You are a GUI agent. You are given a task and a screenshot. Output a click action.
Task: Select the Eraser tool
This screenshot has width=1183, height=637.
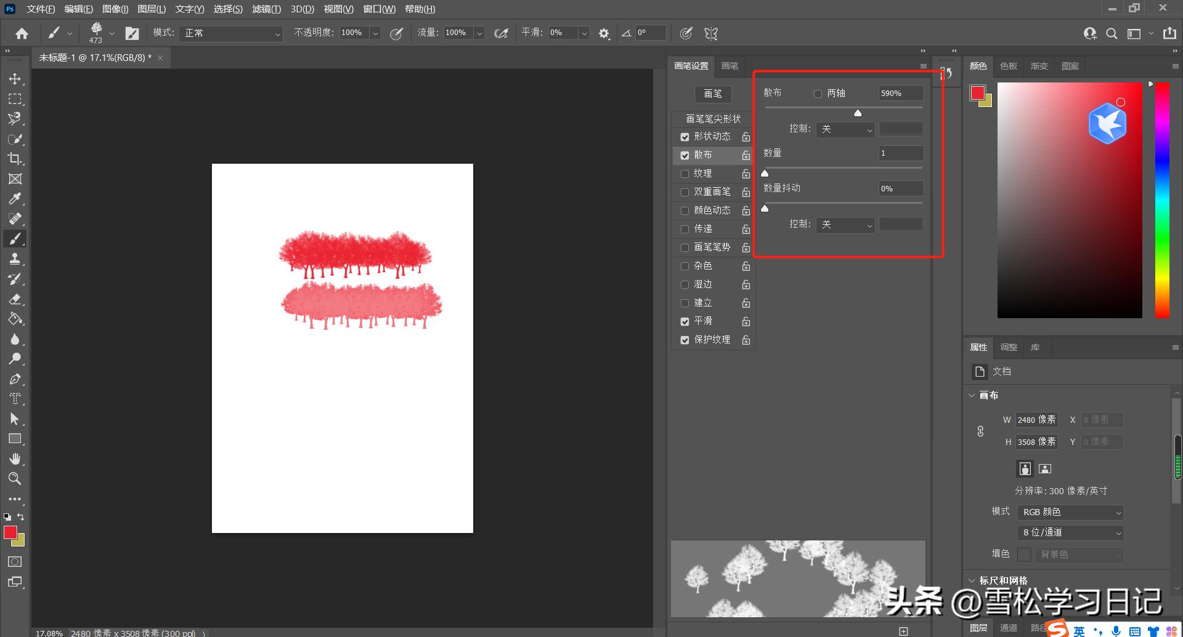(15, 299)
